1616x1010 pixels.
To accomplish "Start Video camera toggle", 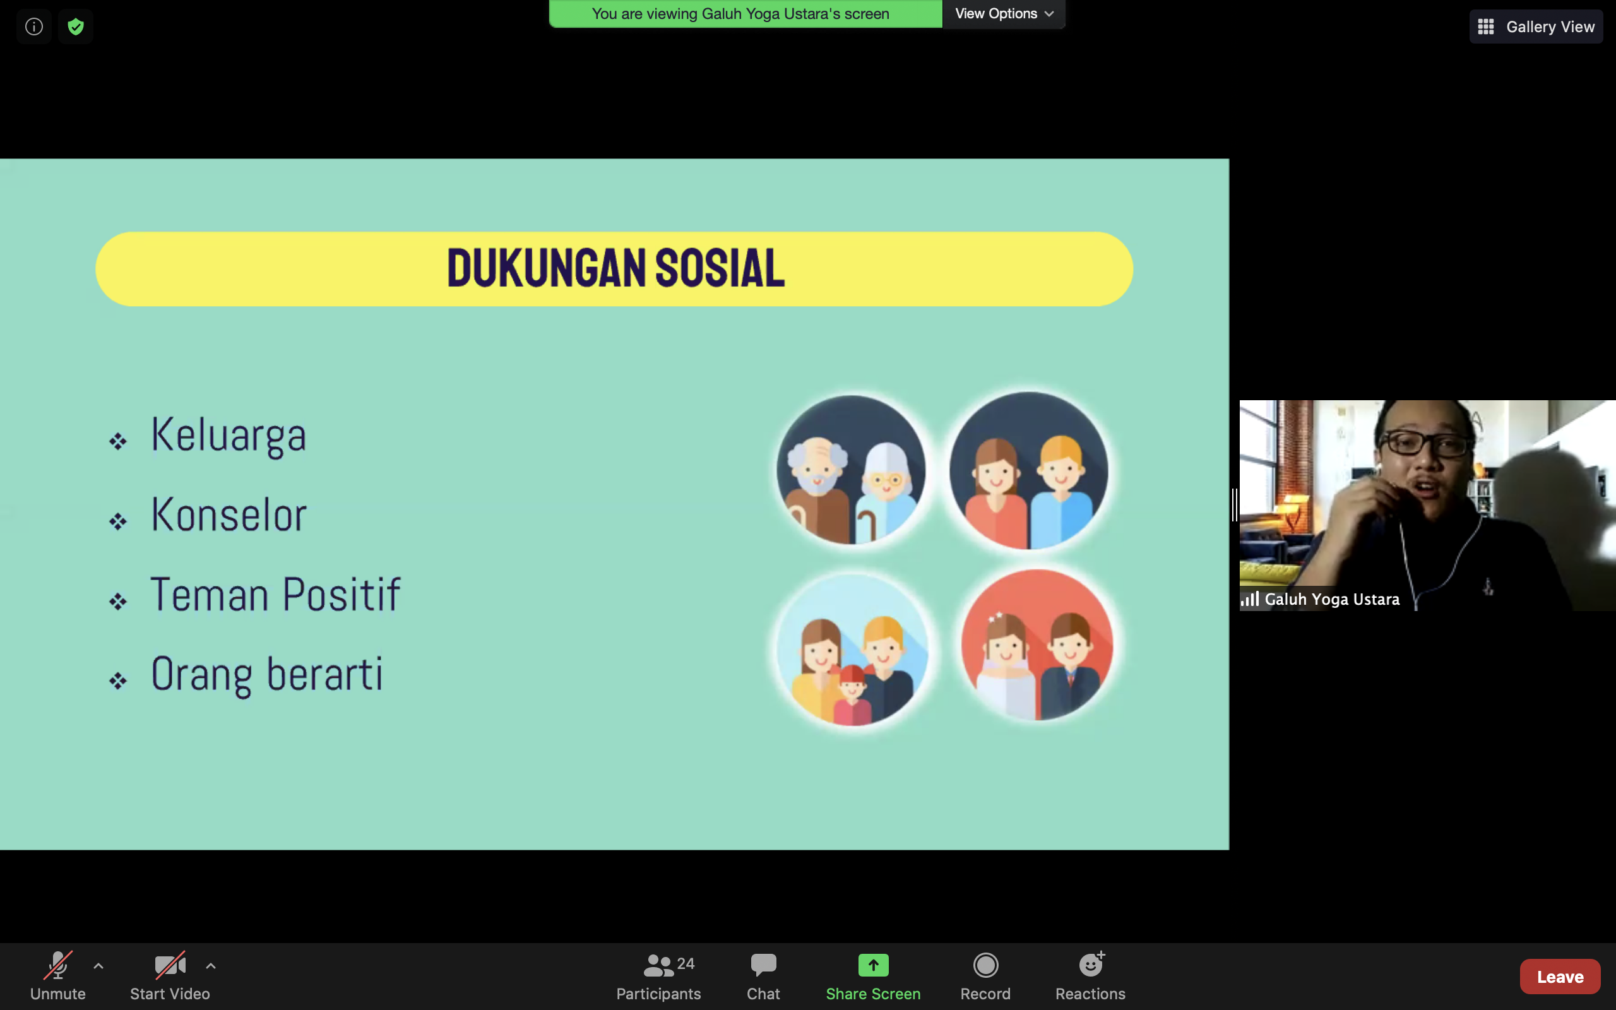I will [x=170, y=976].
